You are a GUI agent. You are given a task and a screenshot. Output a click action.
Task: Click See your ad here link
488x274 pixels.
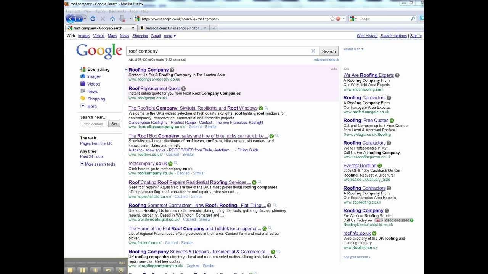pos(356,257)
